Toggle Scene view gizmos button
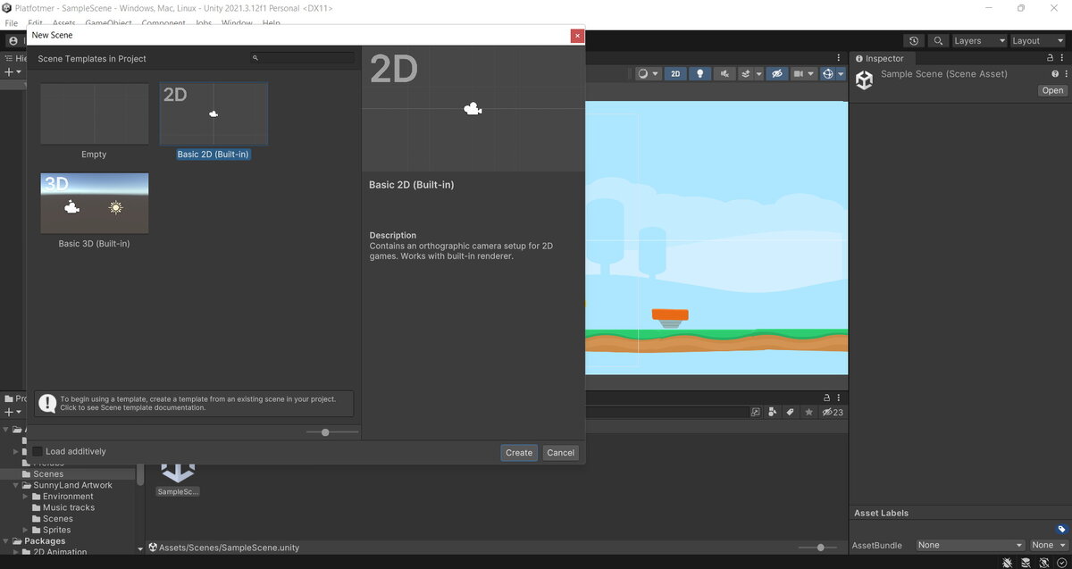This screenshot has width=1072, height=569. (x=828, y=74)
